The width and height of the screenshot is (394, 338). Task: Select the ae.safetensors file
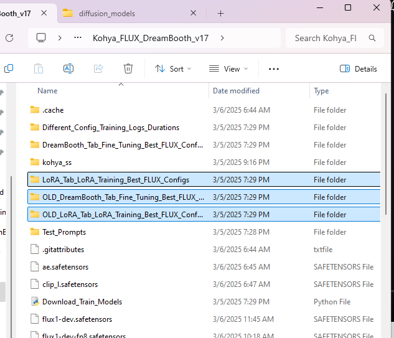pos(204,266)
